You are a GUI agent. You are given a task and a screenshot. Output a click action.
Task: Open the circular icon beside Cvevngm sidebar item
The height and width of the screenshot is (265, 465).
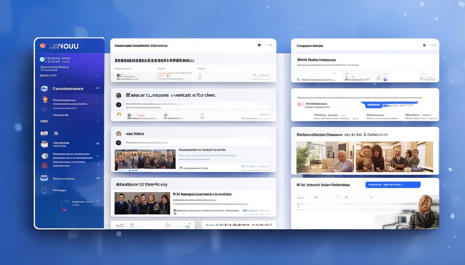(44, 190)
